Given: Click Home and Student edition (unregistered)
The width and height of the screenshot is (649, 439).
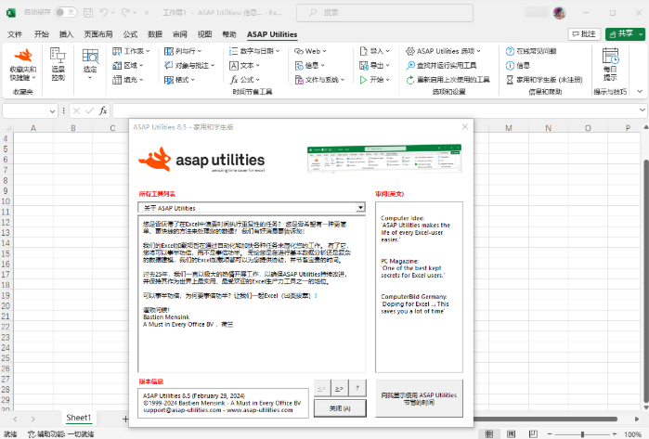Looking at the screenshot, I should (544, 80).
